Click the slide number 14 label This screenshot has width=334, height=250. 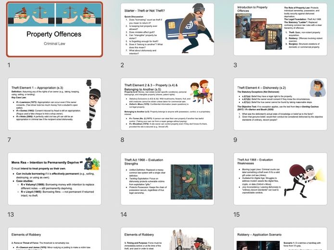(124, 214)
